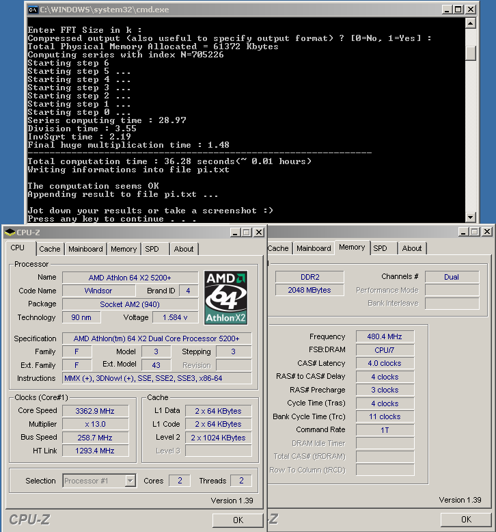Open the Mainboard tab in right CPU-Z window
496x532 pixels.
pyautogui.click(x=314, y=248)
